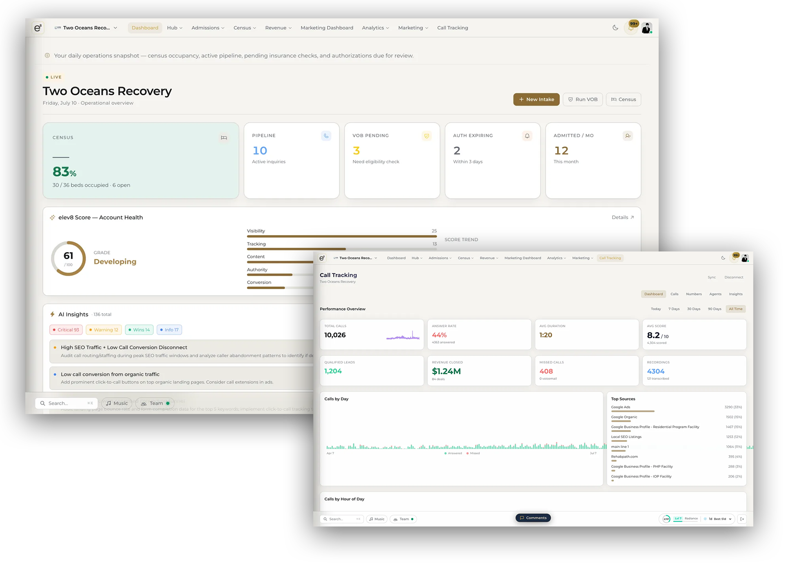
Task: Select the All Time range filter
Action: [736, 309]
